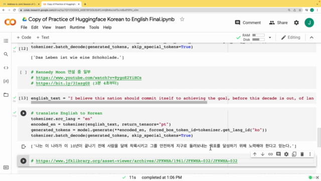Image resolution: width=321 pixels, height=181 pixels.
Task: Open notebook settings gear in header
Action: [296, 23]
